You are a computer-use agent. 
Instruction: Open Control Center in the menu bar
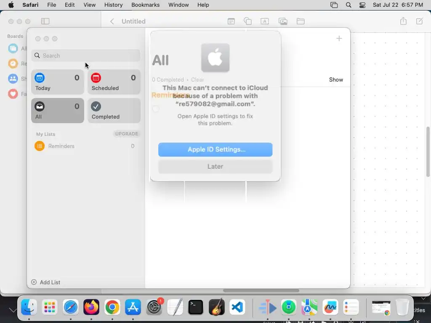click(x=362, y=5)
